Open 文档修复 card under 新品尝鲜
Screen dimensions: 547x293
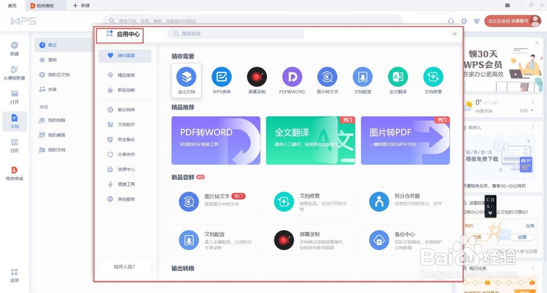coord(311,202)
